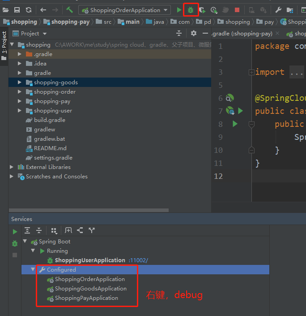This screenshot has height=316, width=306.
Task: Collapse the Spring Boot services node
Action: coord(25,241)
